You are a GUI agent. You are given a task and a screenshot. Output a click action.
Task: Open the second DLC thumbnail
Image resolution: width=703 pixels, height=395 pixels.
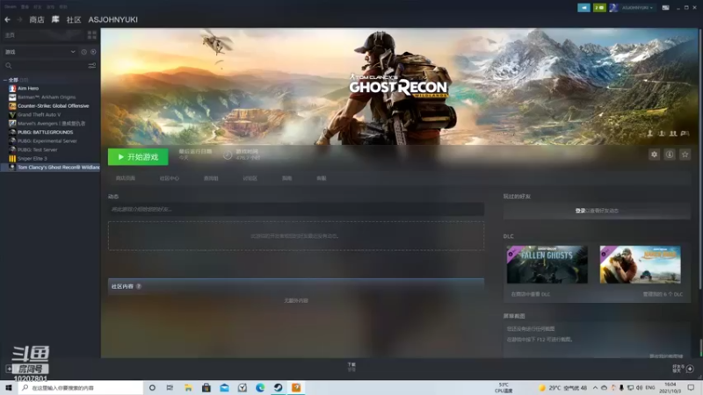641,264
